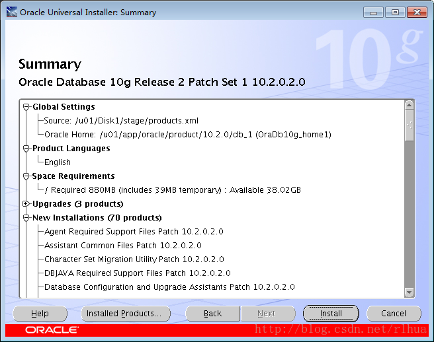
Task: Select Character Set Migration Utility Patch row
Action: 134,259
